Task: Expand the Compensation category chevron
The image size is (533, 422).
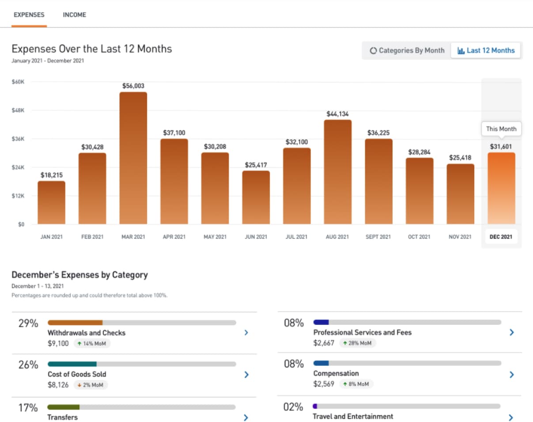Action: click(512, 375)
